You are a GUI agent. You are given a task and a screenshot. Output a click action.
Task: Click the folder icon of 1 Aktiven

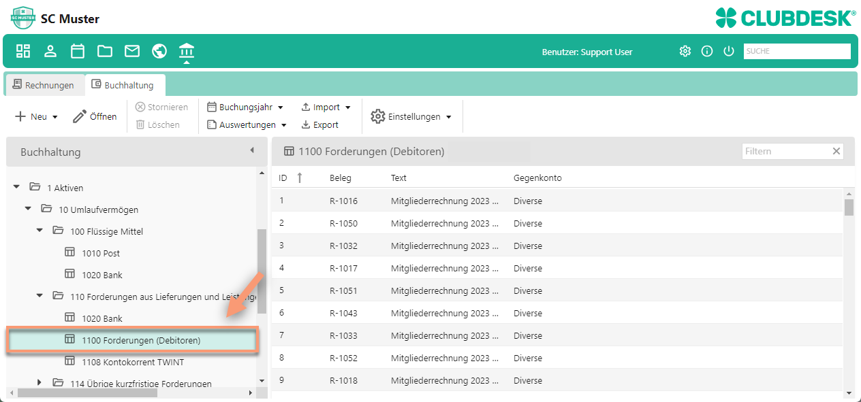[x=35, y=187]
